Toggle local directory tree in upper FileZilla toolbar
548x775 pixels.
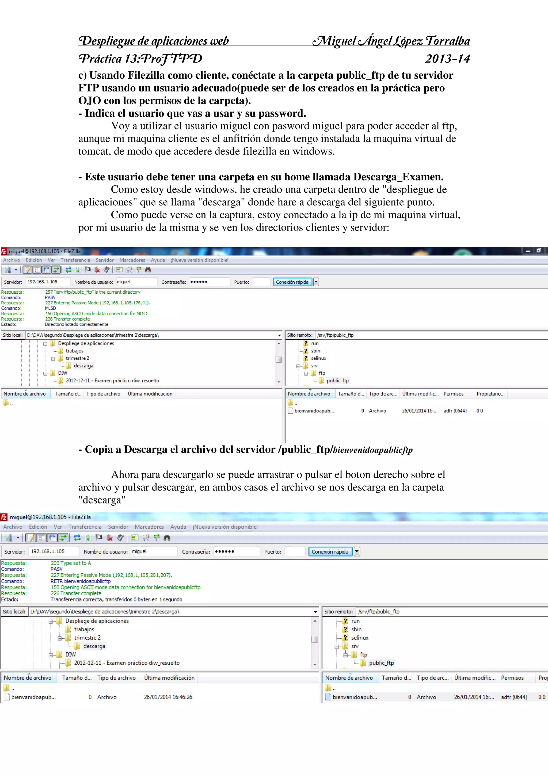(x=37, y=270)
